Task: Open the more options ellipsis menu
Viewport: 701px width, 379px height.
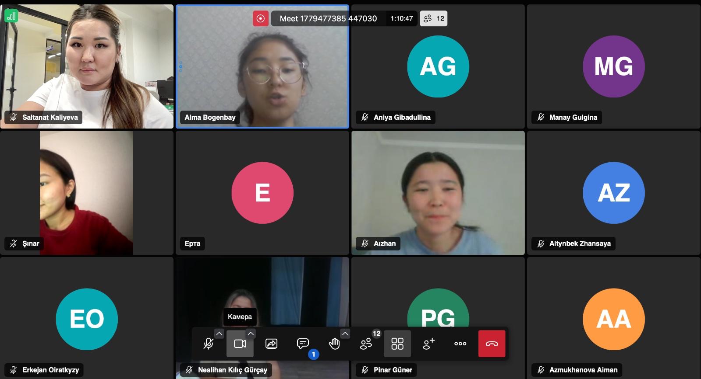Action: pos(460,344)
